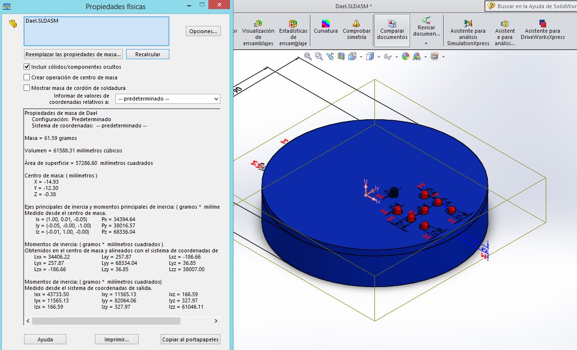Click 'Configuración: Predeterminado' text line
This screenshot has height=350, width=577.
point(71,119)
